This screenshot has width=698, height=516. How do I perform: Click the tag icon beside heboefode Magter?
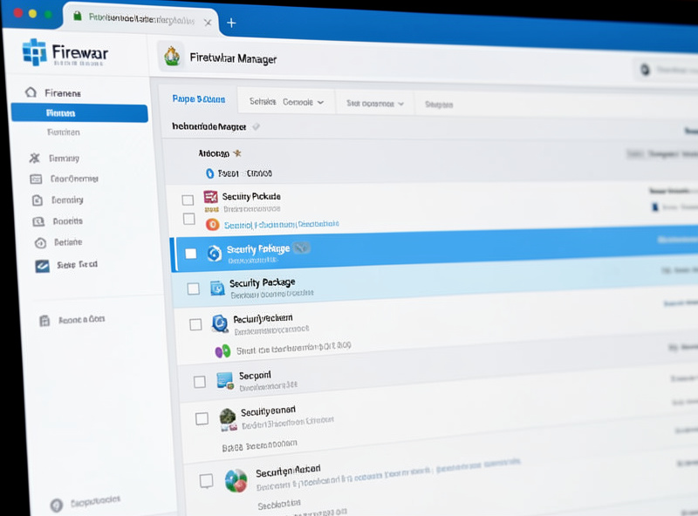(x=256, y=126)
